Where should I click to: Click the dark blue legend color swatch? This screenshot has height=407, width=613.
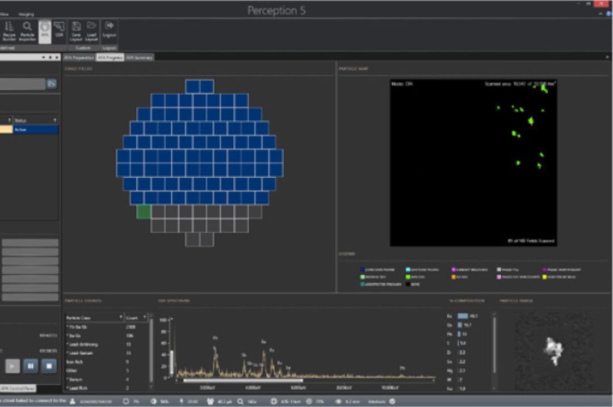pyautogui.click(x=362, y=270)
